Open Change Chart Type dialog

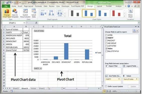coord(7,13)
